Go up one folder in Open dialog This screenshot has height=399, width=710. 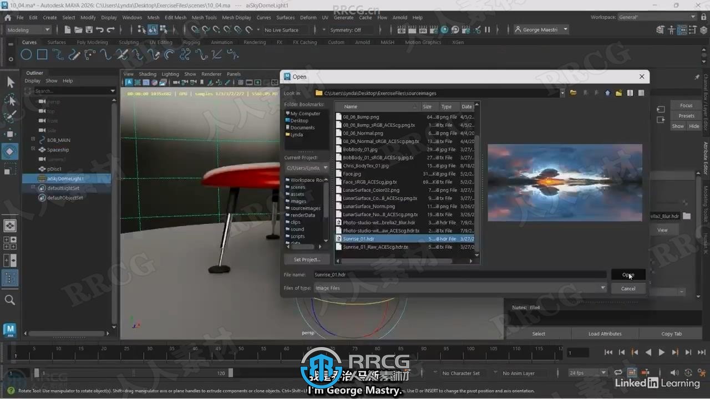click(607, 93)
